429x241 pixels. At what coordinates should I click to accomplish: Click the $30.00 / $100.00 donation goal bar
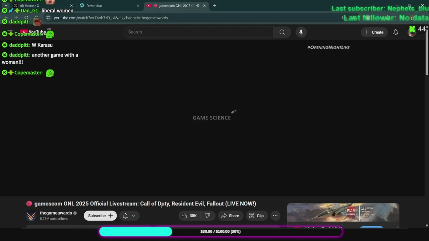[221, 232]
